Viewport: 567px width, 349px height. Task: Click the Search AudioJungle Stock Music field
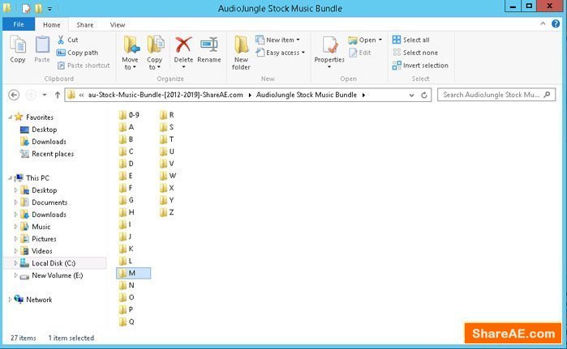click(496, 95)
